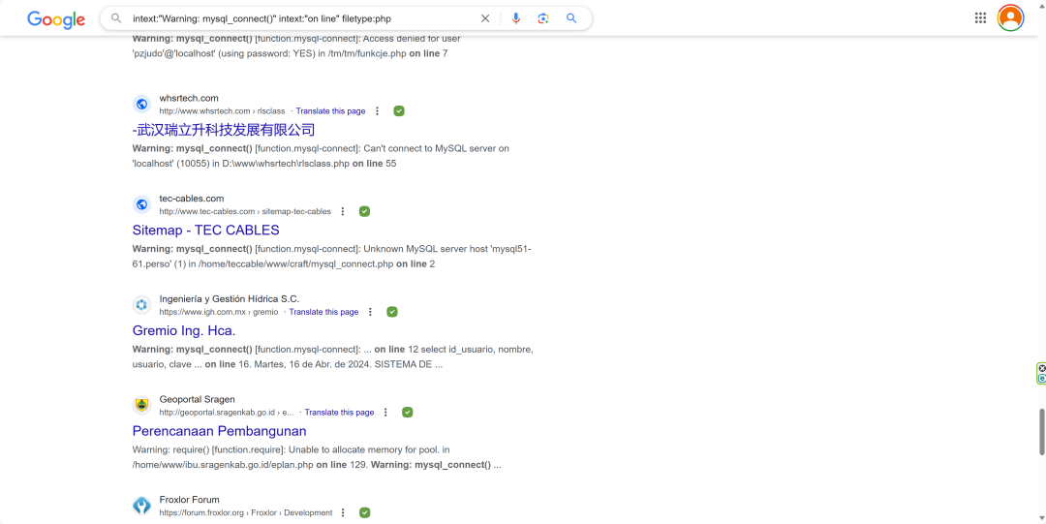
Task: Click the magnifier icon inside search box
Action: tap(117, 18)
